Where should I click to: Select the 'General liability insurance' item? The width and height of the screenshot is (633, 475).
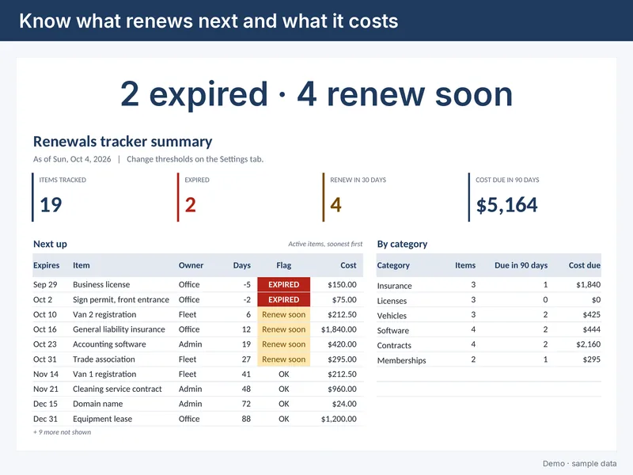(119, 329)
